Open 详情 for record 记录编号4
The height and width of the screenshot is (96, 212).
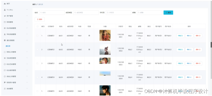(180, 77)
